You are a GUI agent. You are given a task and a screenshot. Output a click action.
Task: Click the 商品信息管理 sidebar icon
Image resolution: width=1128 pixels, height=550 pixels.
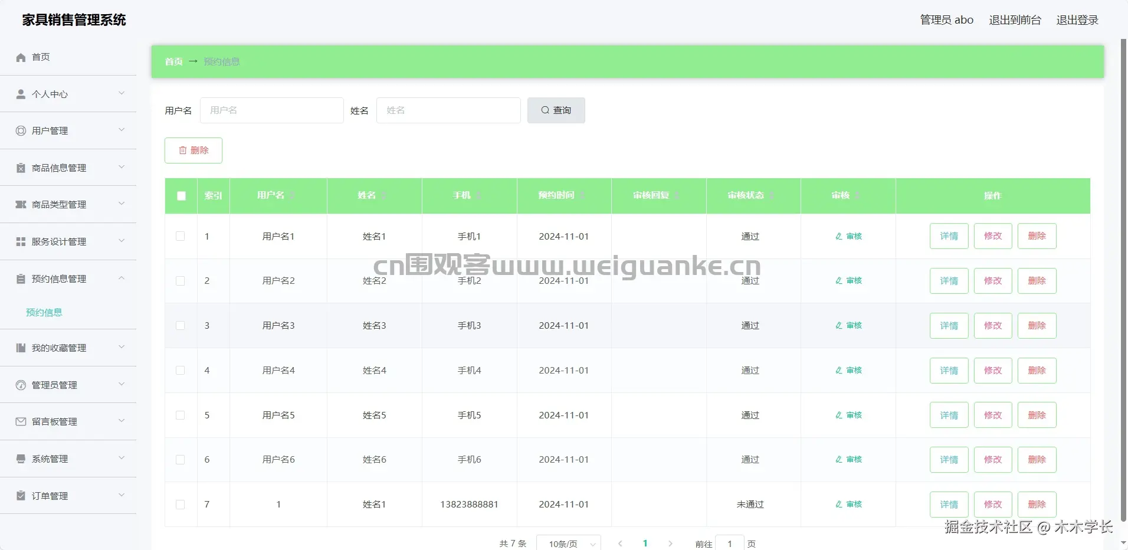pos(21,168)
